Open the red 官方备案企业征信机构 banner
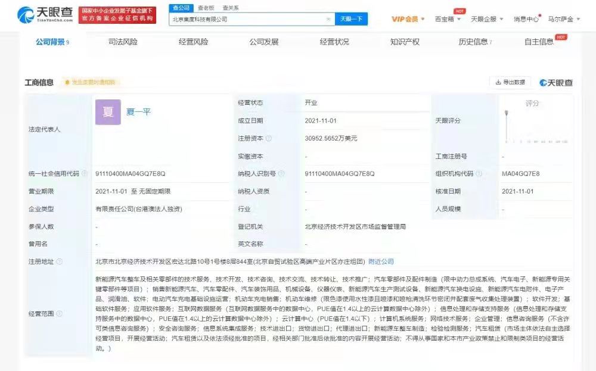 pyautogui.click(x=117, y=15)
